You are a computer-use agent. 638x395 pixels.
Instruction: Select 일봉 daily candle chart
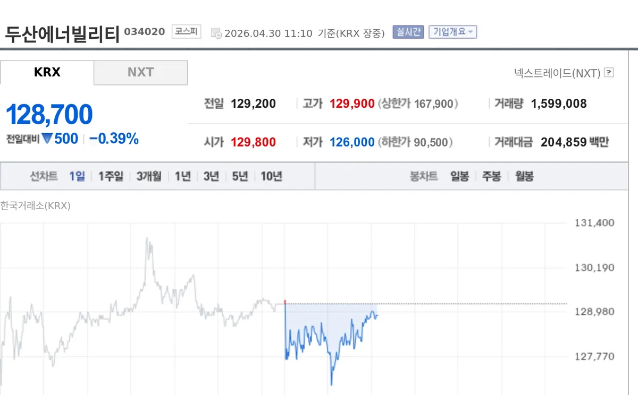(x=459, y=176)
